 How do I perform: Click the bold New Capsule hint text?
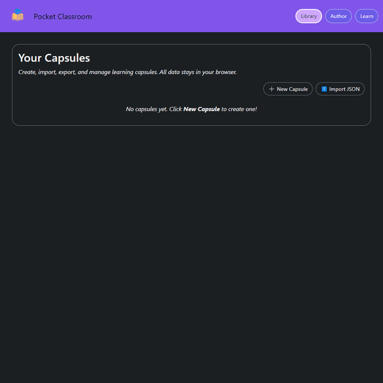click(x=201, y=110)
